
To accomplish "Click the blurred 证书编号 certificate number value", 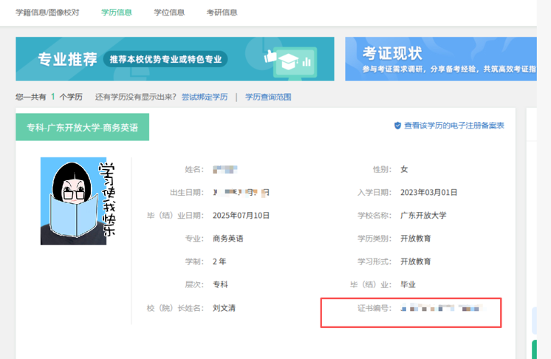I will click(x=440, y=307).
